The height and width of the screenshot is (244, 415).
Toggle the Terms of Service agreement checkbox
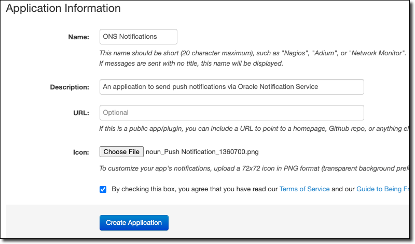[103, 189]
